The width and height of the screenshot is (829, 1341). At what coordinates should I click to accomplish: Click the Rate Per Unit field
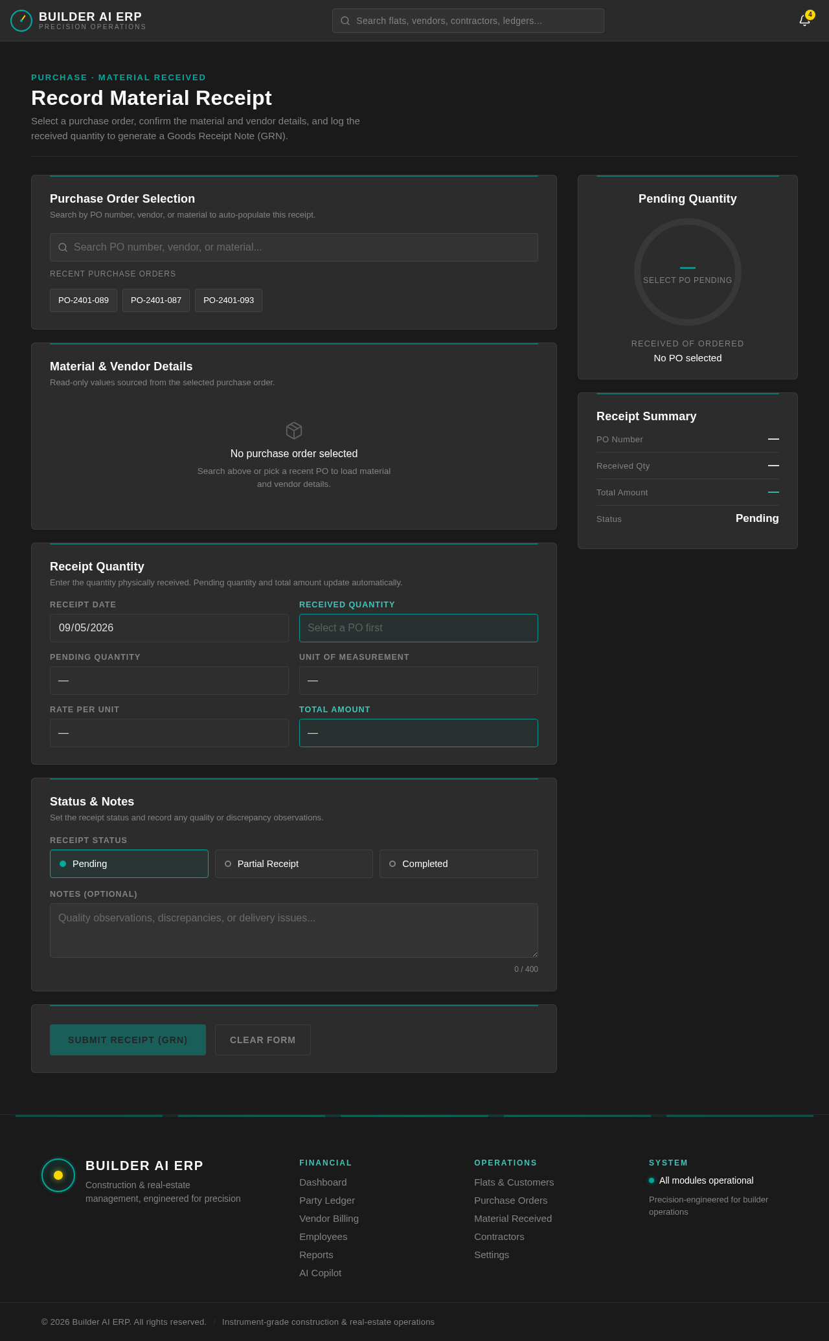click(169, 733)
